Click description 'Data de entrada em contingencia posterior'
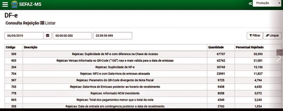 (x=115, y=106)
